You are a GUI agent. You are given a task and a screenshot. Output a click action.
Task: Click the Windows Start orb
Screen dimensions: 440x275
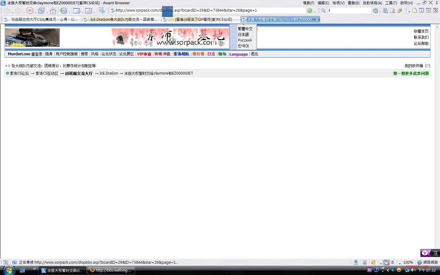[x=9, y=270]
